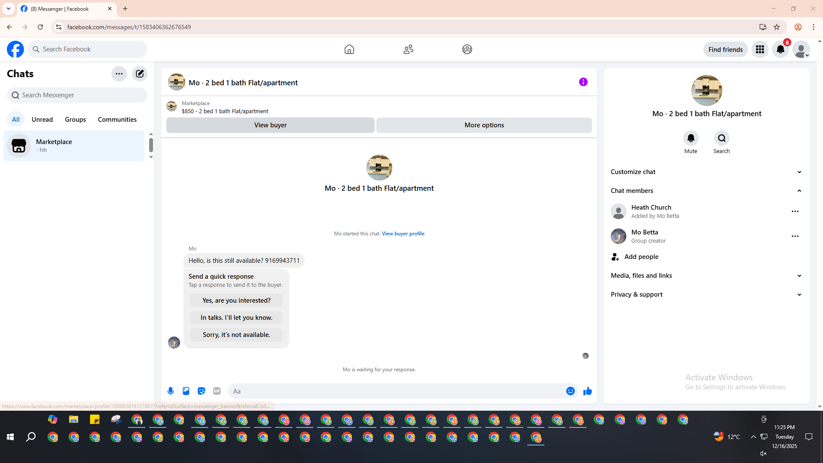Screen dimensions: 823x463
Task: Click the chat list scrollbar thumb
Action: (x=151, y=145)
